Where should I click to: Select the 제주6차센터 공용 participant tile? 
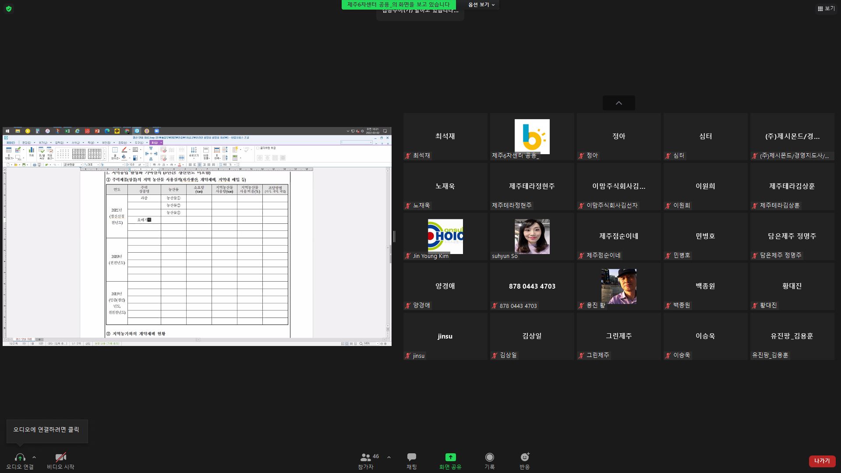[x=532, y=137]
